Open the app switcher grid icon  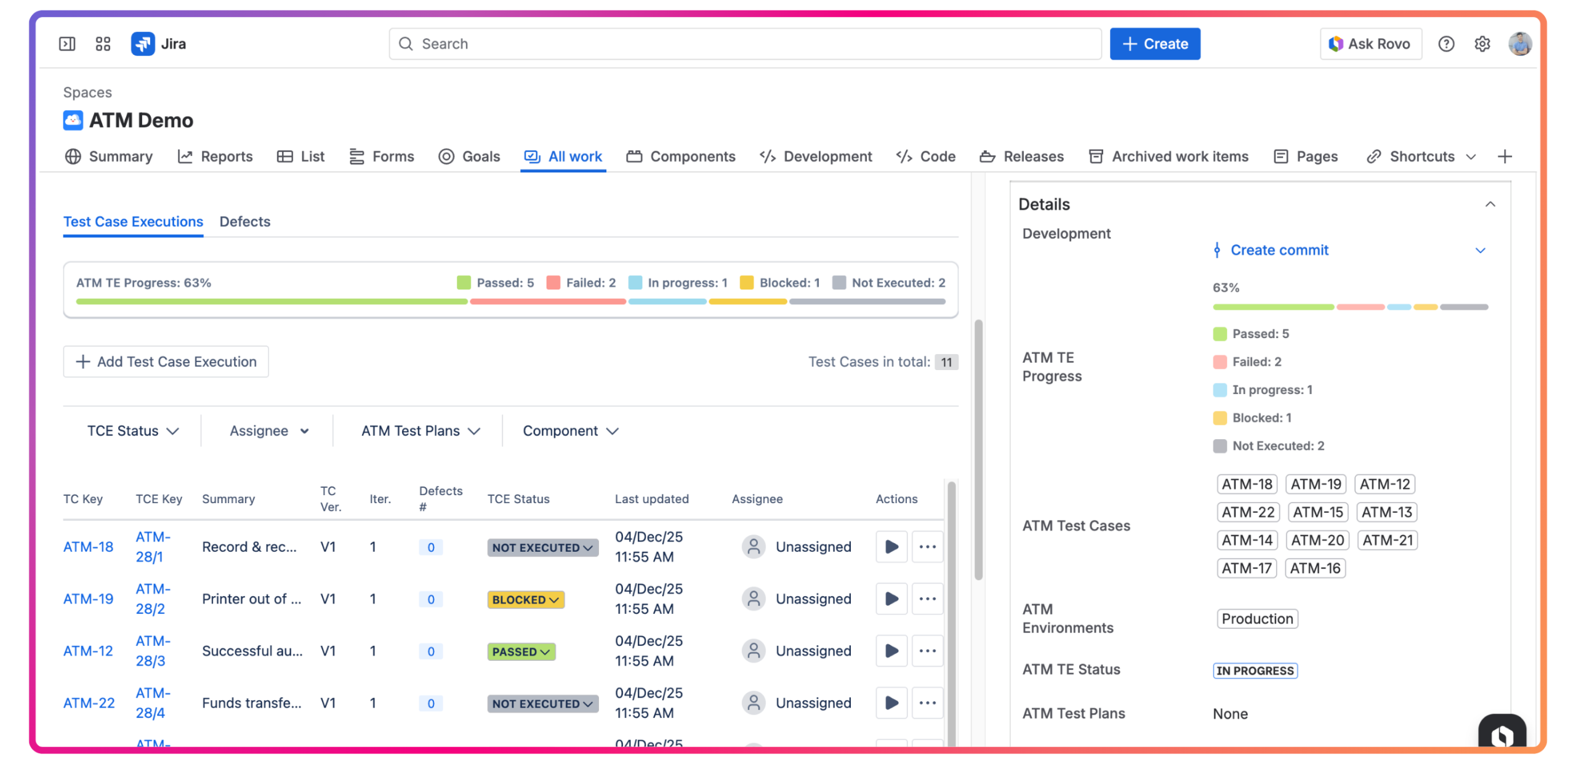tap(103, 44)
